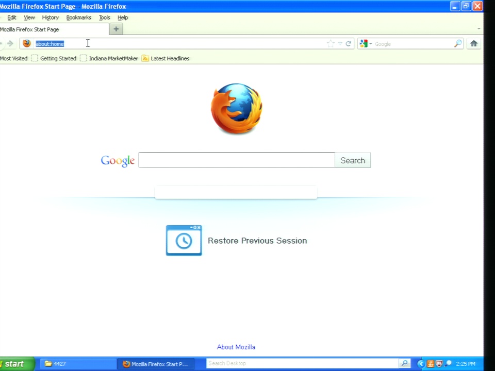Open the Google search engine selector dropdown

[366, 43]
